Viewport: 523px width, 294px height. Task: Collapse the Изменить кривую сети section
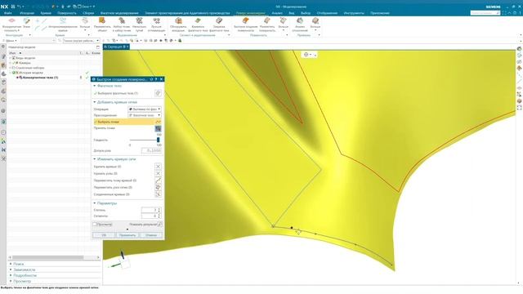coord(95,159)
